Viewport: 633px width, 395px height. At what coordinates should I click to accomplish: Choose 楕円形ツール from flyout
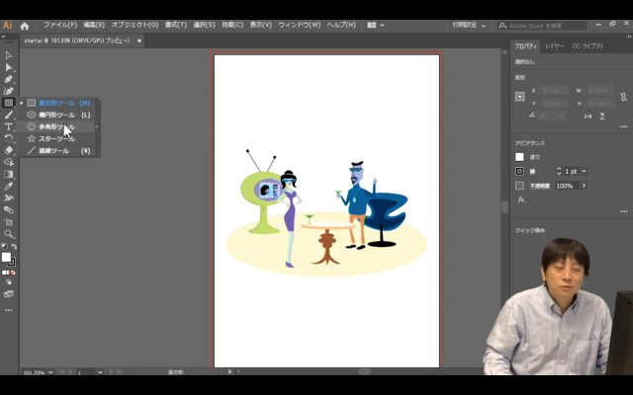click(x=59, y=115)
